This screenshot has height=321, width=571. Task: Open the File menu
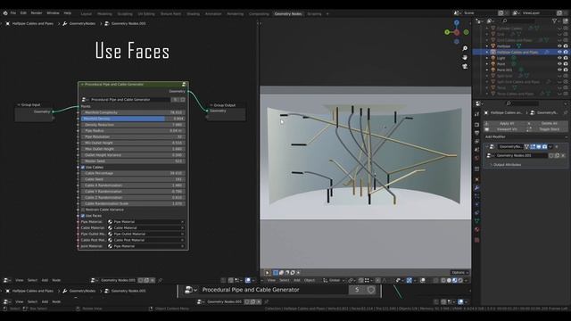tap(13, 13)
